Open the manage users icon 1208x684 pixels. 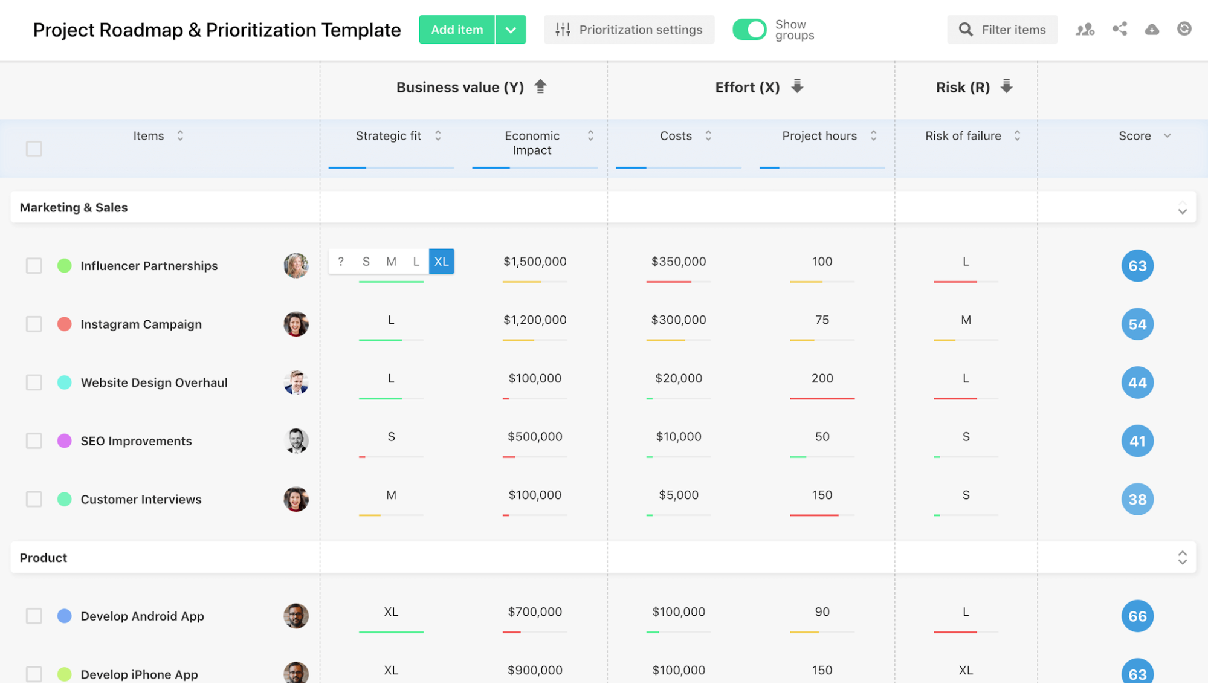point(1085,29)
